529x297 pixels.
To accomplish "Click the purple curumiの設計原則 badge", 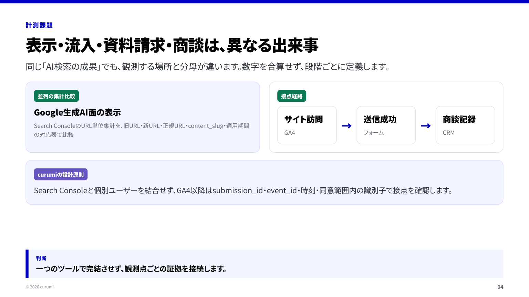I will tap(61, 175).
